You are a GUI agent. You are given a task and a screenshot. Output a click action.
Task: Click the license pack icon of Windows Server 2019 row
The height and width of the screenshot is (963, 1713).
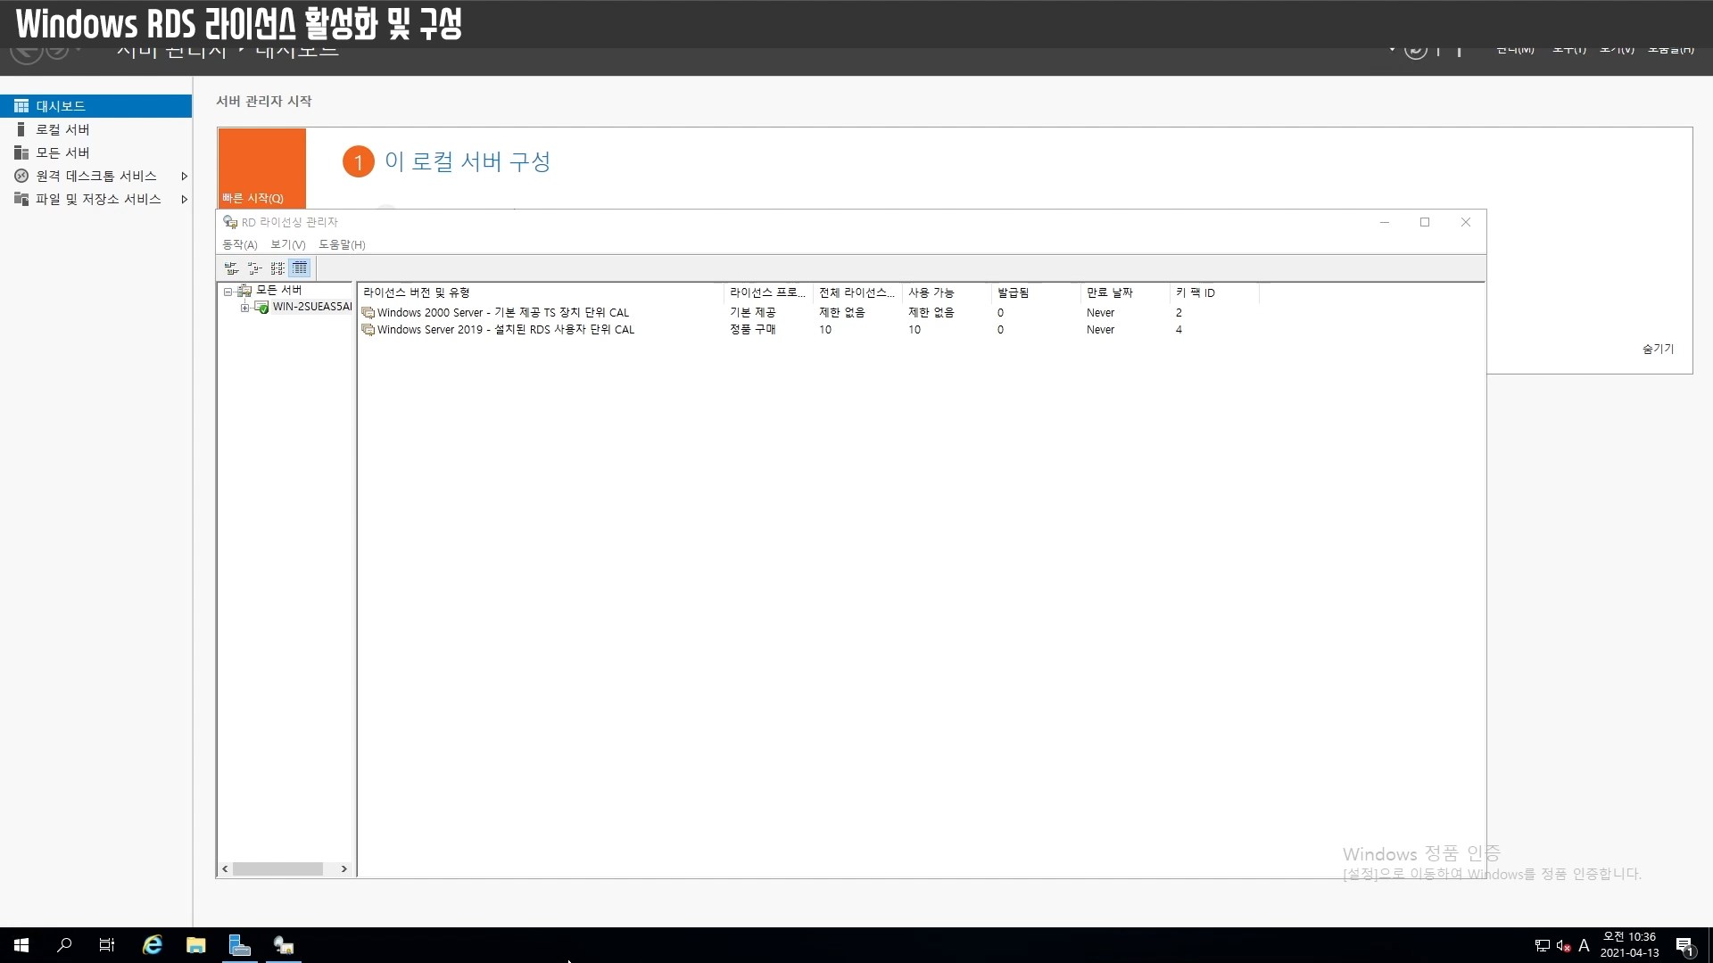tap(368, 330)
